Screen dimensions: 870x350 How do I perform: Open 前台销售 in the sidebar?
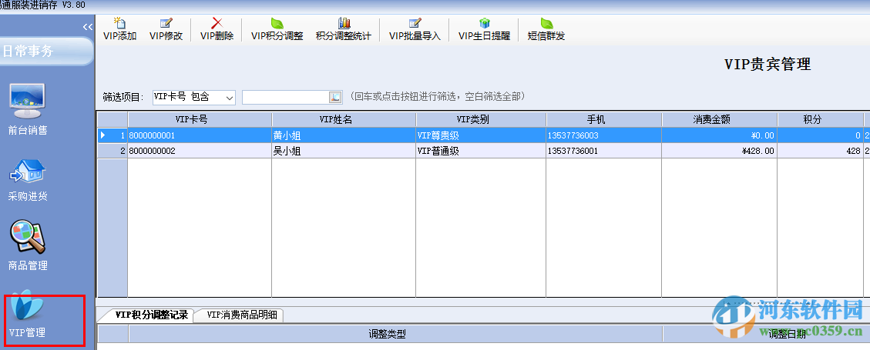28,110
